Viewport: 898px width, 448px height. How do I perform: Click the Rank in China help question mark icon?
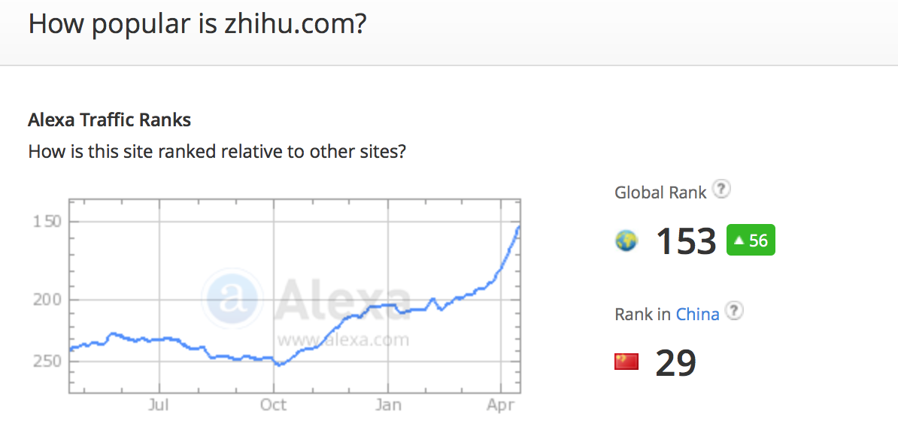(734, 311)
